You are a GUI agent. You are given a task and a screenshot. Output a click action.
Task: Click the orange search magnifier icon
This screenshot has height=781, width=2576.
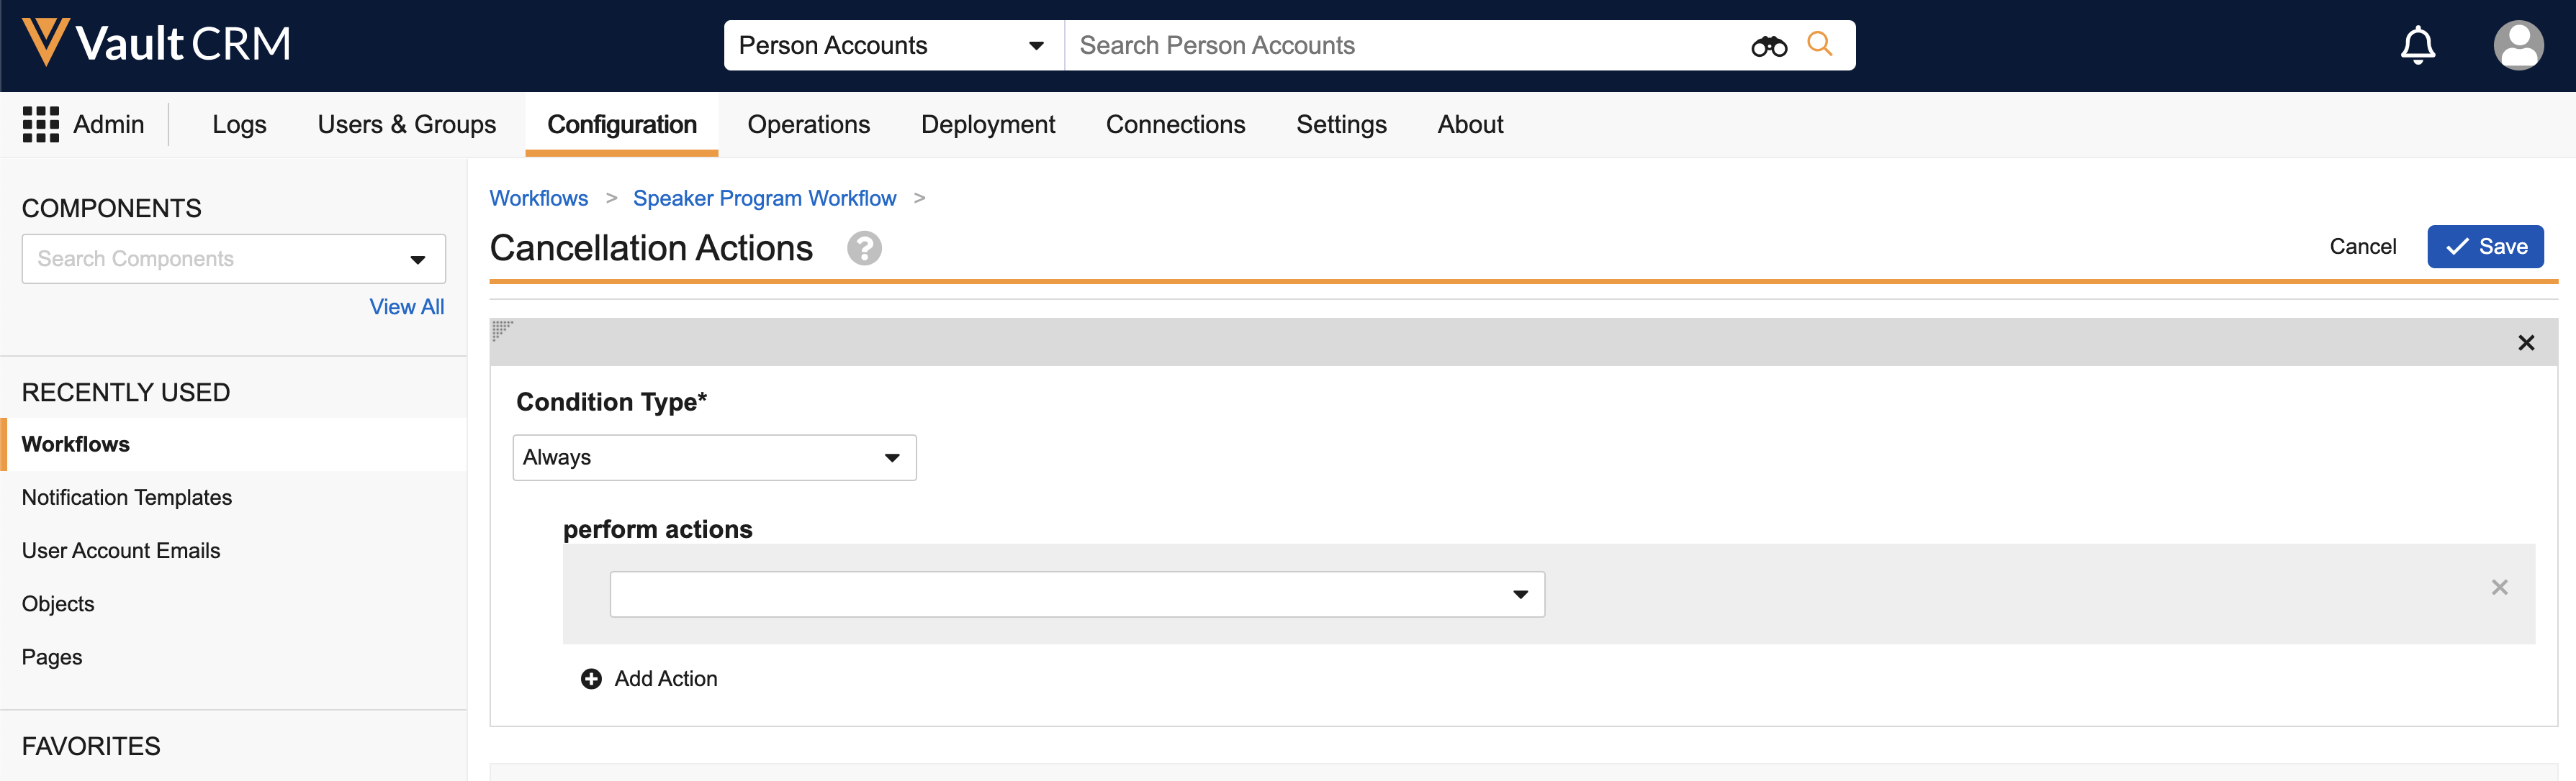[1820, 44]
